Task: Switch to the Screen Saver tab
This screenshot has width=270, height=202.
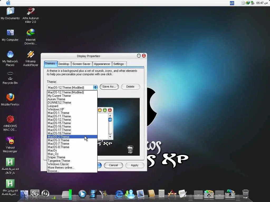Action: pos(81,64)
